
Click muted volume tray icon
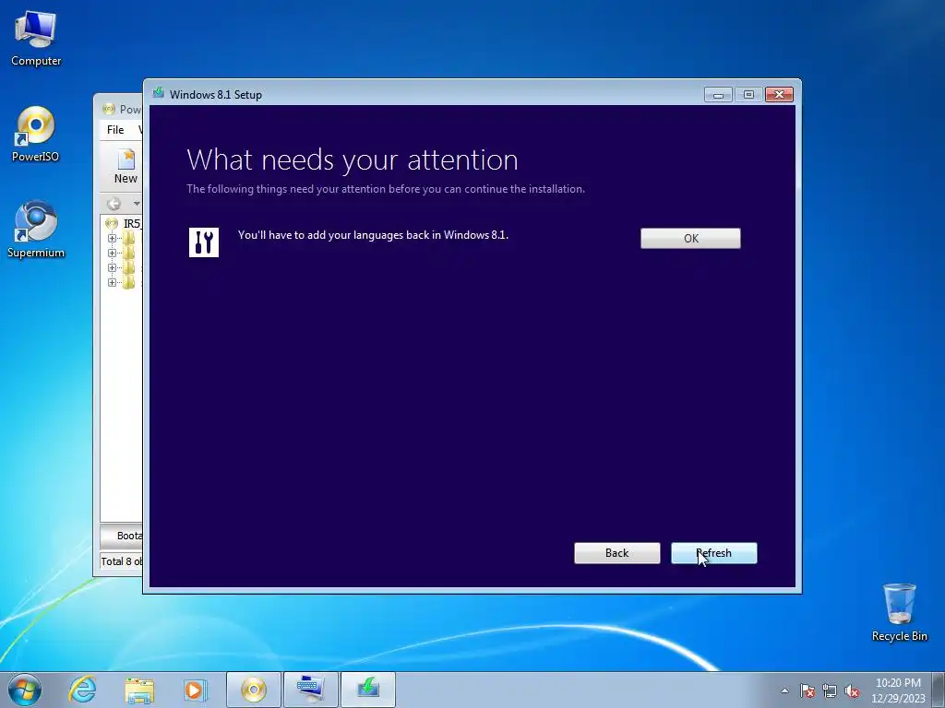[x=852, y=690]
